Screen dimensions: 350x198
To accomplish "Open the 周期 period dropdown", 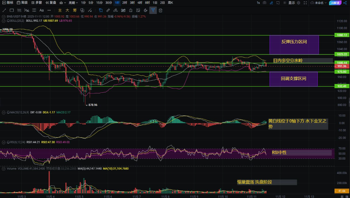I will (x=73, y=3).
